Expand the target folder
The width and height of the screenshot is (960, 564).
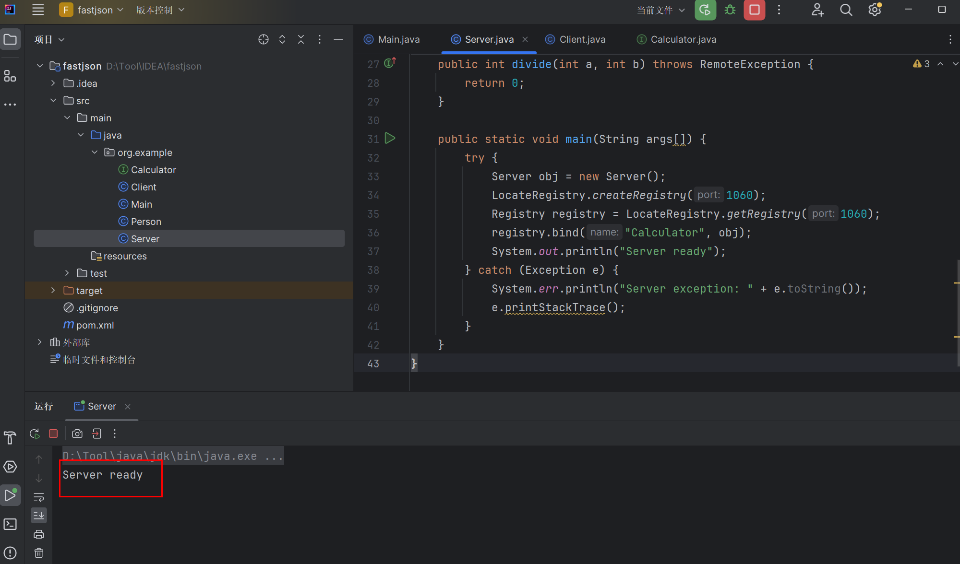pyautogui.click(x=53, y=290)
